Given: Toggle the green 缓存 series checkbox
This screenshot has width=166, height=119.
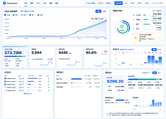Looking at the screenshot, I should [13, 15].
